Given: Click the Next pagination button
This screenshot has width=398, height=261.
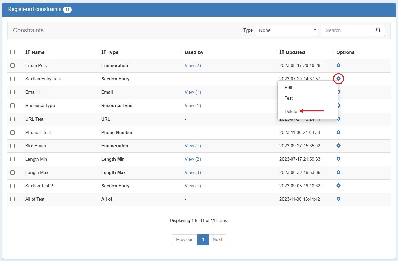Looking at the screenshot, I should coord(217,239).
